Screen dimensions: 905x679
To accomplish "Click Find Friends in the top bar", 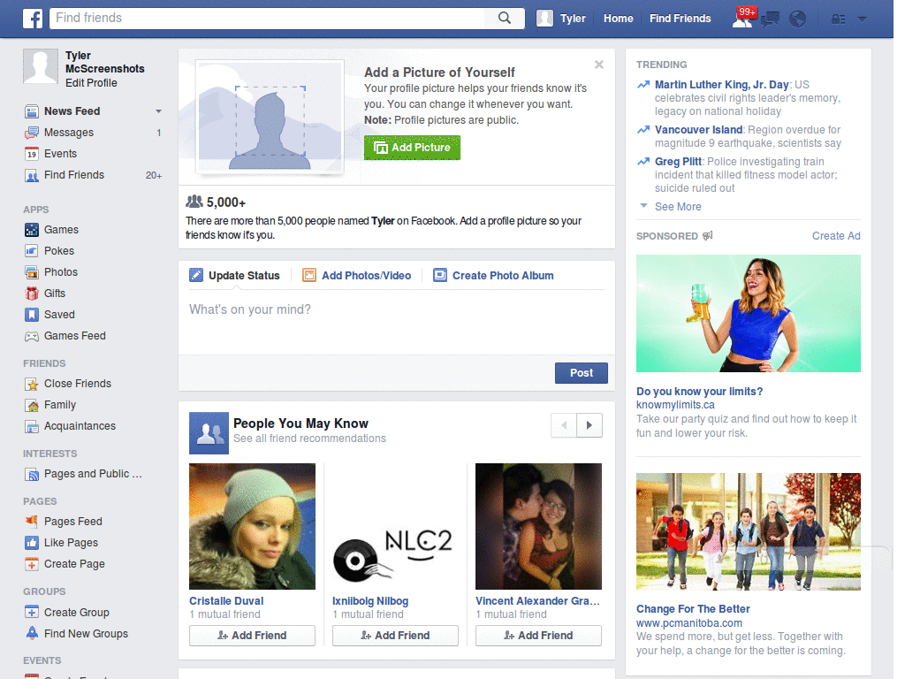I will (x=680, y=19).
